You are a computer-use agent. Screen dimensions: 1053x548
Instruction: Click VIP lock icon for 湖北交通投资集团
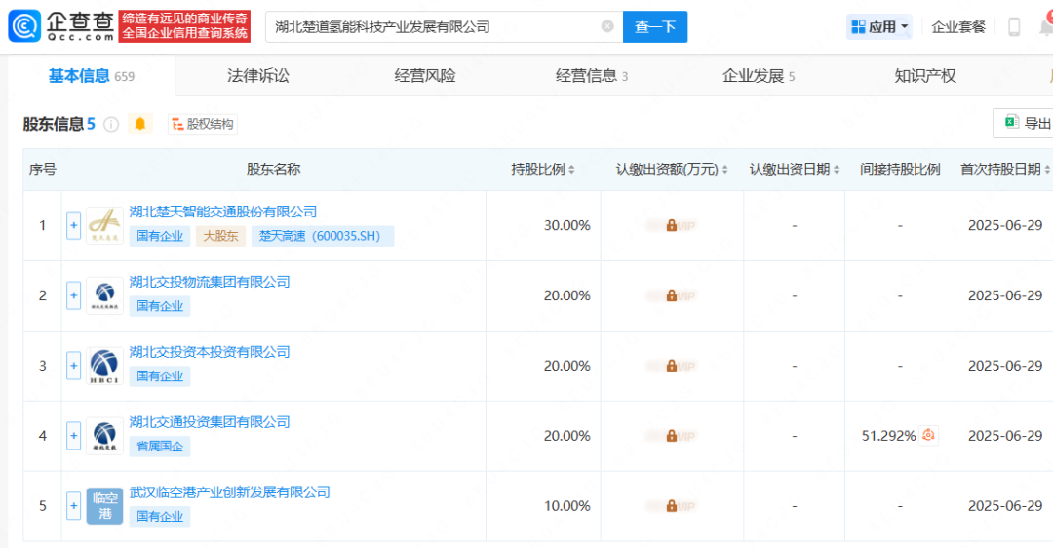[x=672, y=436]
